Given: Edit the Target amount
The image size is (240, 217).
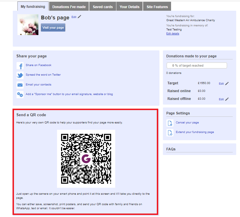Looking at the screenshot, I should point(221,84).
